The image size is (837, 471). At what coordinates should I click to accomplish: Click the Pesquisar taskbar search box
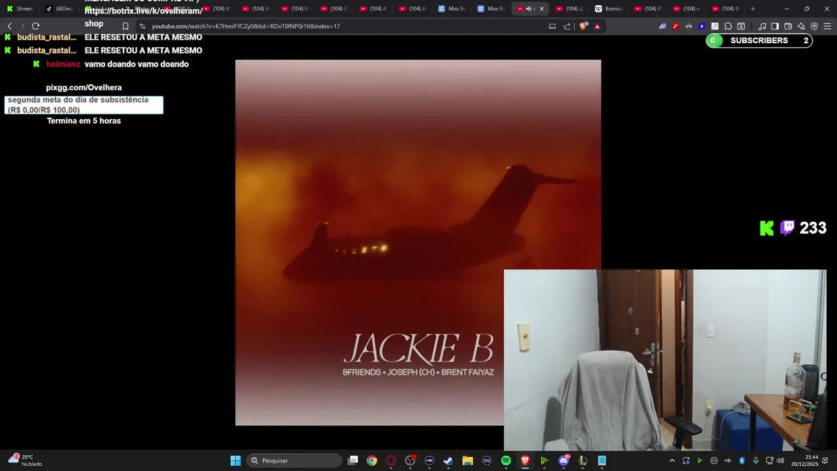coord(294,461)
